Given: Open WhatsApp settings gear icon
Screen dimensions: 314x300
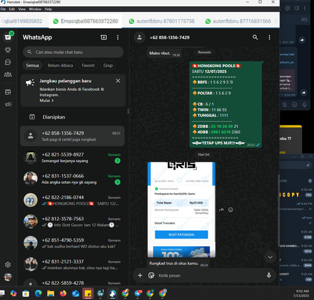Looking at the screenshot, I should point(8,265).
